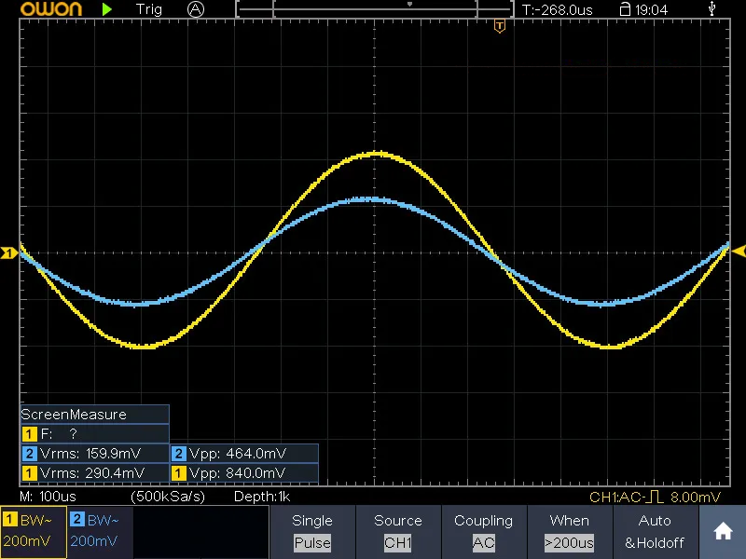Click the waveform memory position bar
The height and width of the screenshot is (559, 746).
(x=375, y=8)
